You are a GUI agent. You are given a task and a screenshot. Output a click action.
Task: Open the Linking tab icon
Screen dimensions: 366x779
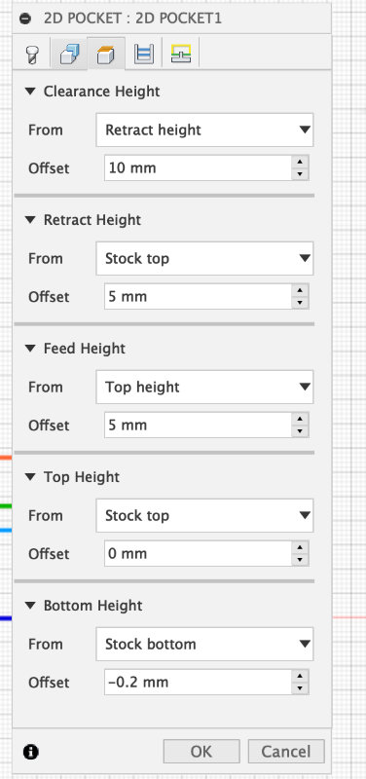pyautogui.click(x=181, y=54)
